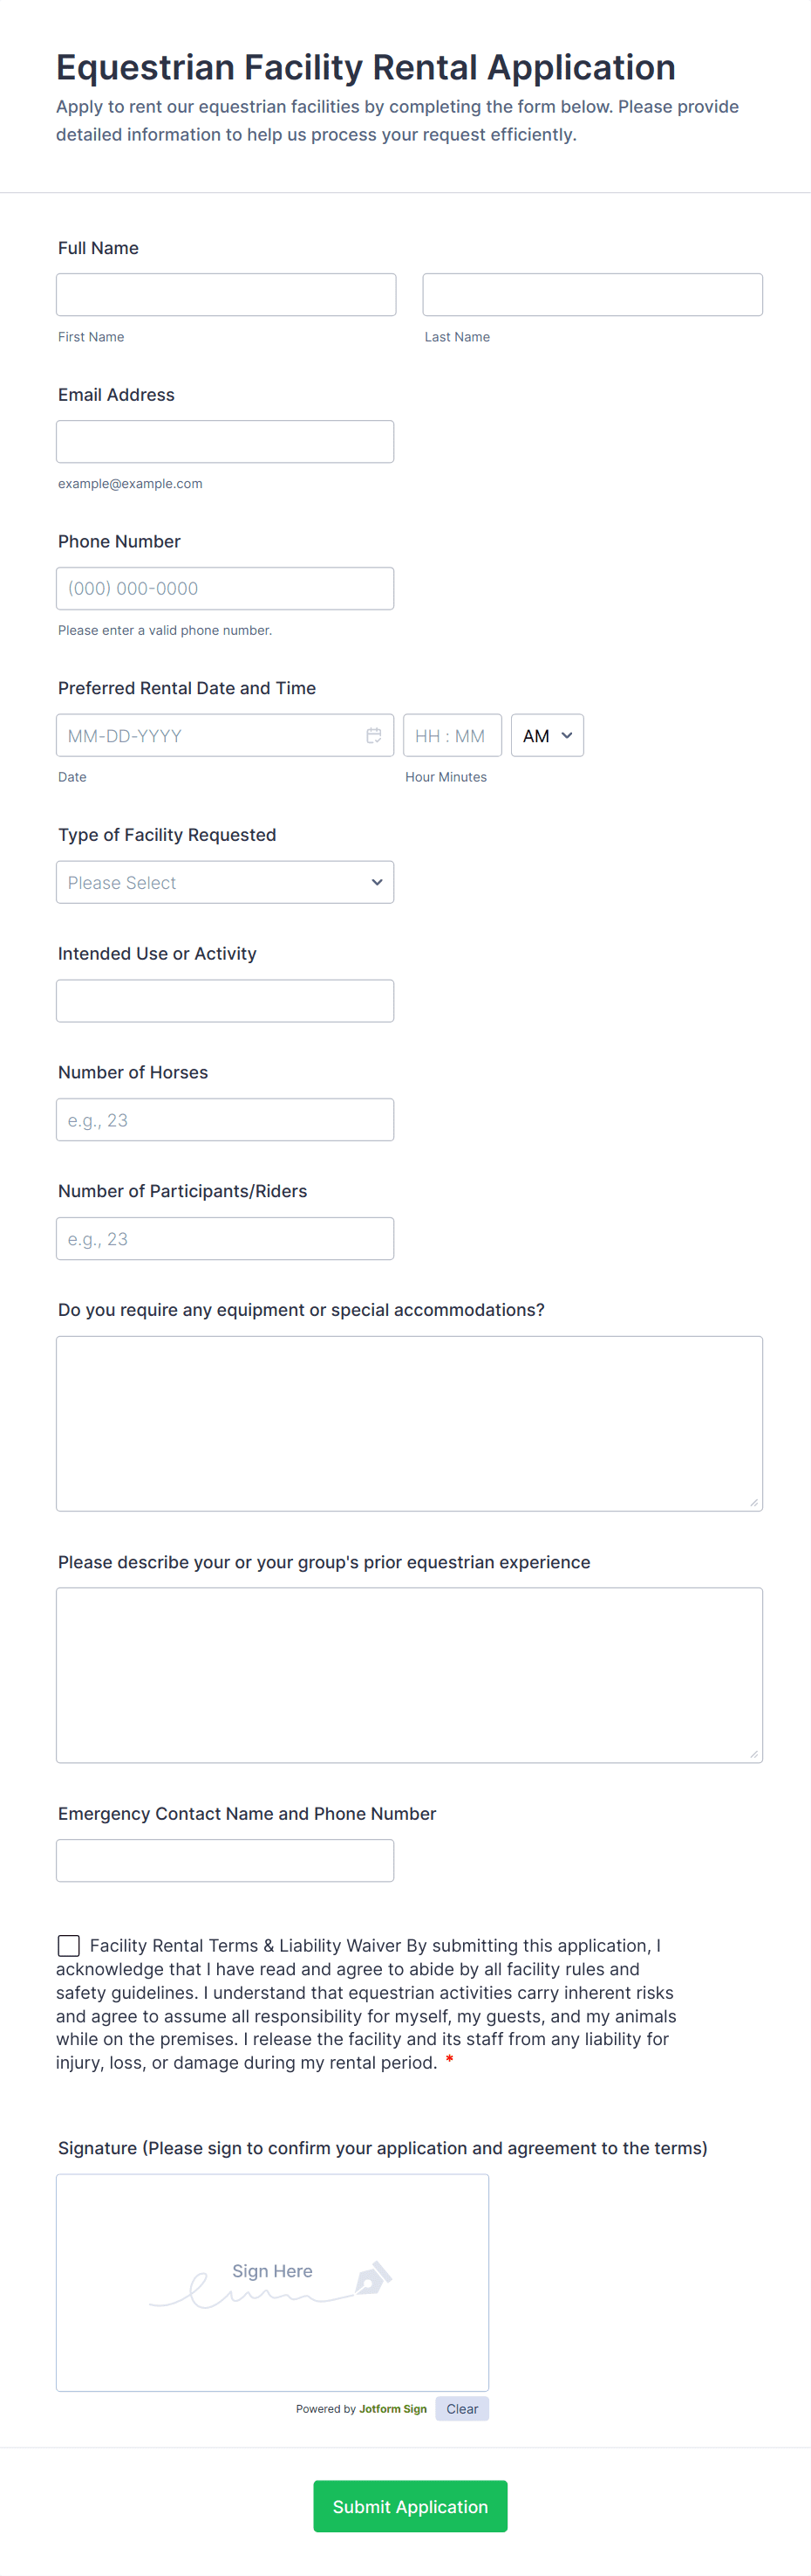Select the Number of Participants/Riders field
The height and width of the screenshot is (2576, 811).
(x=225, y=1238)
